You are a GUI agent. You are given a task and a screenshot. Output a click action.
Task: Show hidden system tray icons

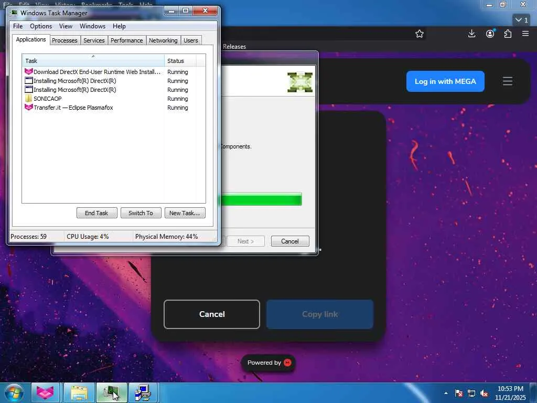coord(446,393)
